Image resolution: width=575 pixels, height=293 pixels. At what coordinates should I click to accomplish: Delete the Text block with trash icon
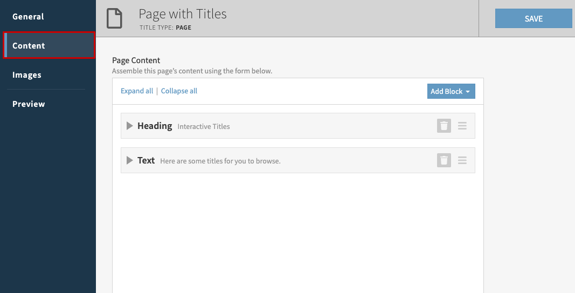point(444,160)
